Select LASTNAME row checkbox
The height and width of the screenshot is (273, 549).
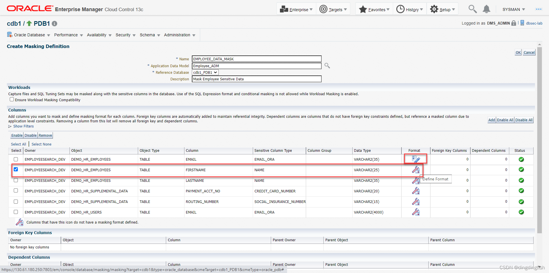[16, 180]
